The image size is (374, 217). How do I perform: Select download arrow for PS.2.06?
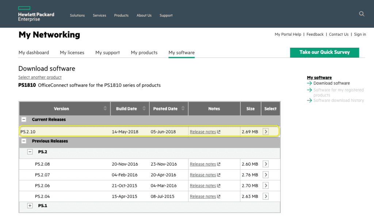(x=266, y=186)
